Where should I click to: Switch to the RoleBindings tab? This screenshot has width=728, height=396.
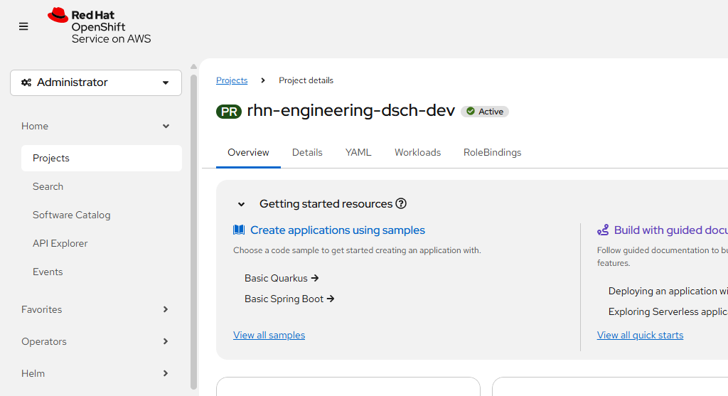coord(492,153)
